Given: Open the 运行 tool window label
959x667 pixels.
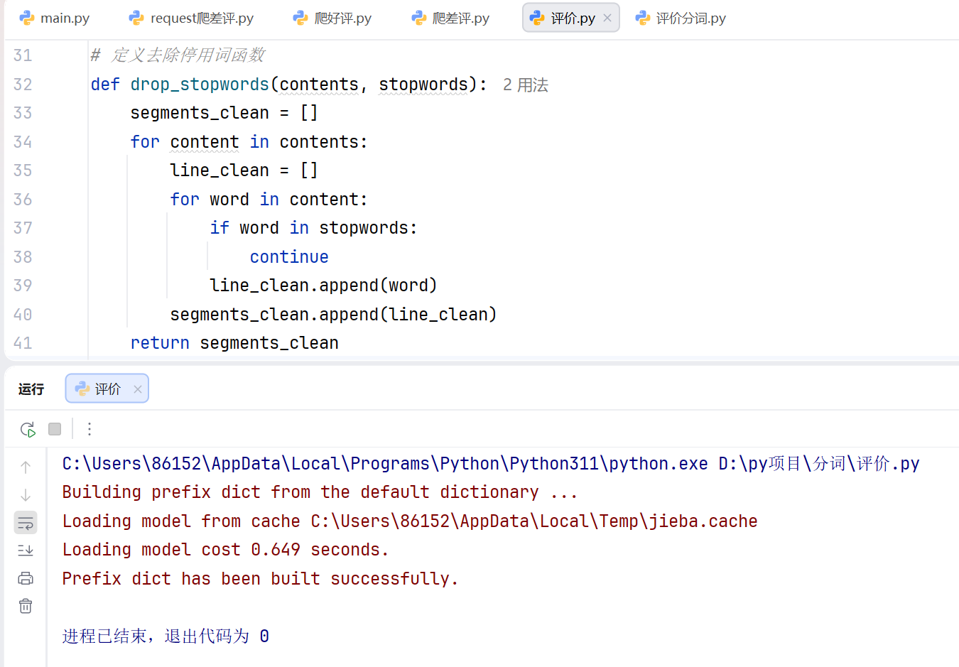Looking at the screenshot, I should pyautogui.click(x=31, y=389).
